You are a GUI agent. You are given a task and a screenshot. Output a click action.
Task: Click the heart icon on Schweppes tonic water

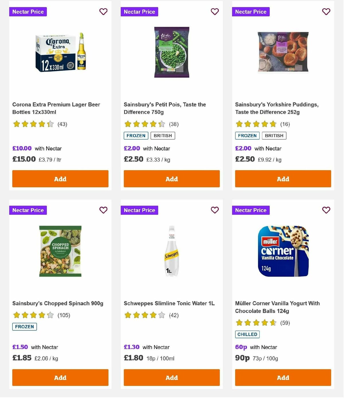(x=214, y=210)
